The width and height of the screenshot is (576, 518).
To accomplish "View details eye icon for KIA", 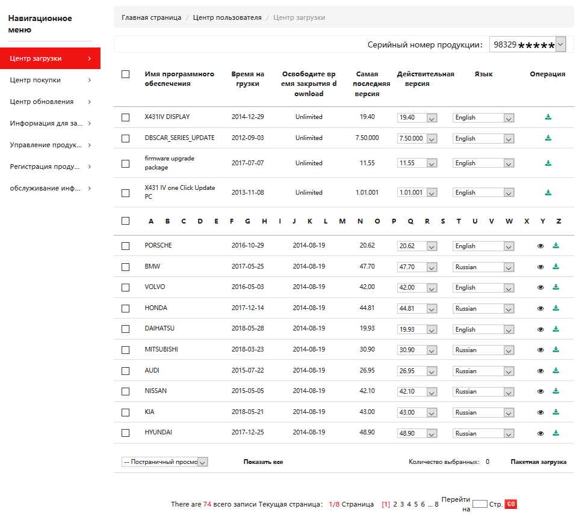I will pyautogui.click(x=540, y=412).
